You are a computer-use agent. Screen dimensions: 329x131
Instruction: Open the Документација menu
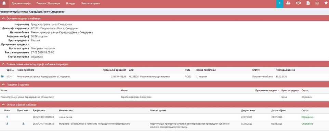pos(21,3)
